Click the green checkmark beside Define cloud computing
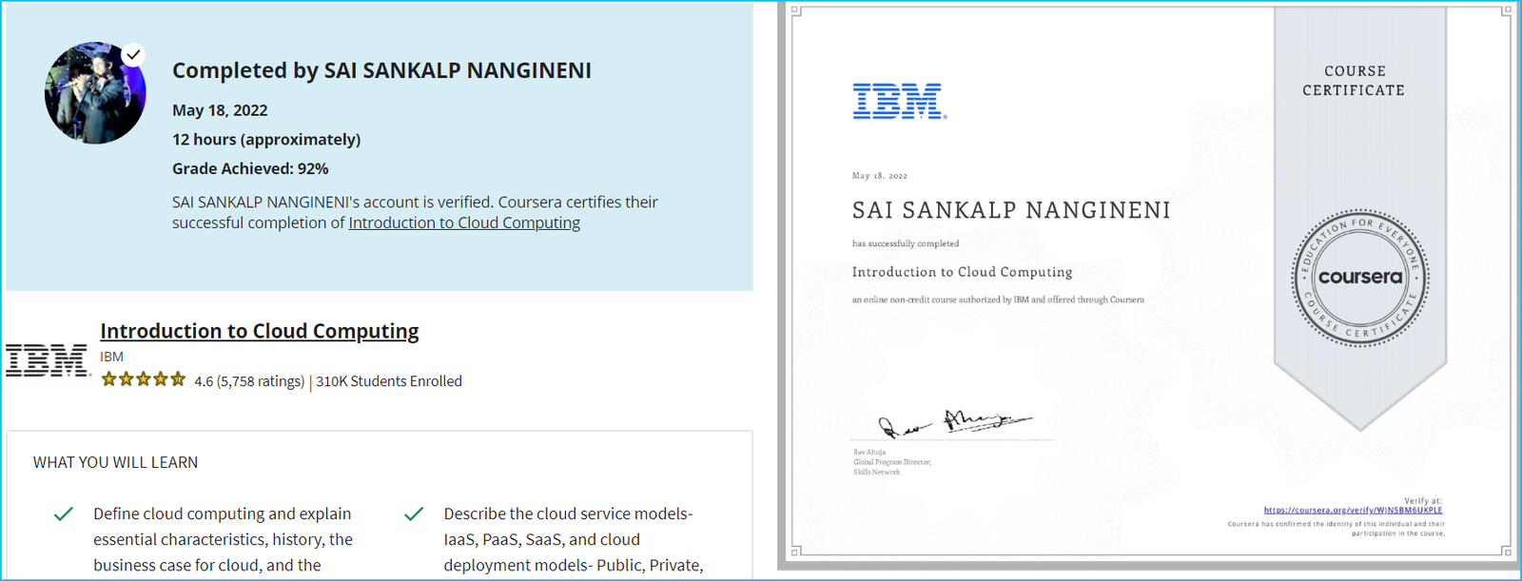Screen dimensions: 1522x581 tap(64, 514)
